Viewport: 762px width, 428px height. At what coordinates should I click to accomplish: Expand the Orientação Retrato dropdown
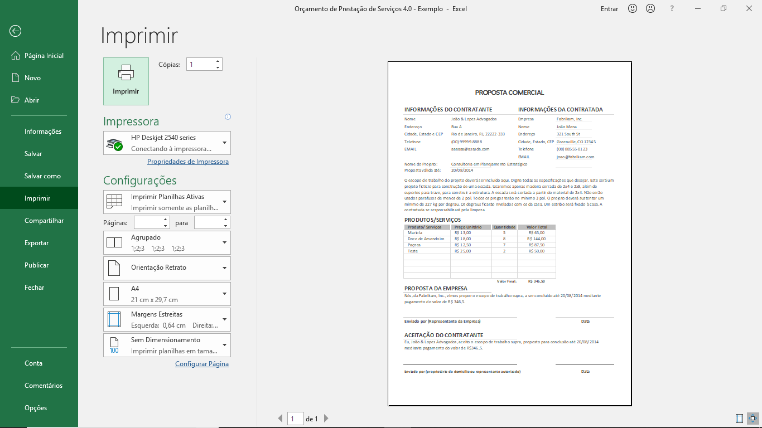(167, 268)
